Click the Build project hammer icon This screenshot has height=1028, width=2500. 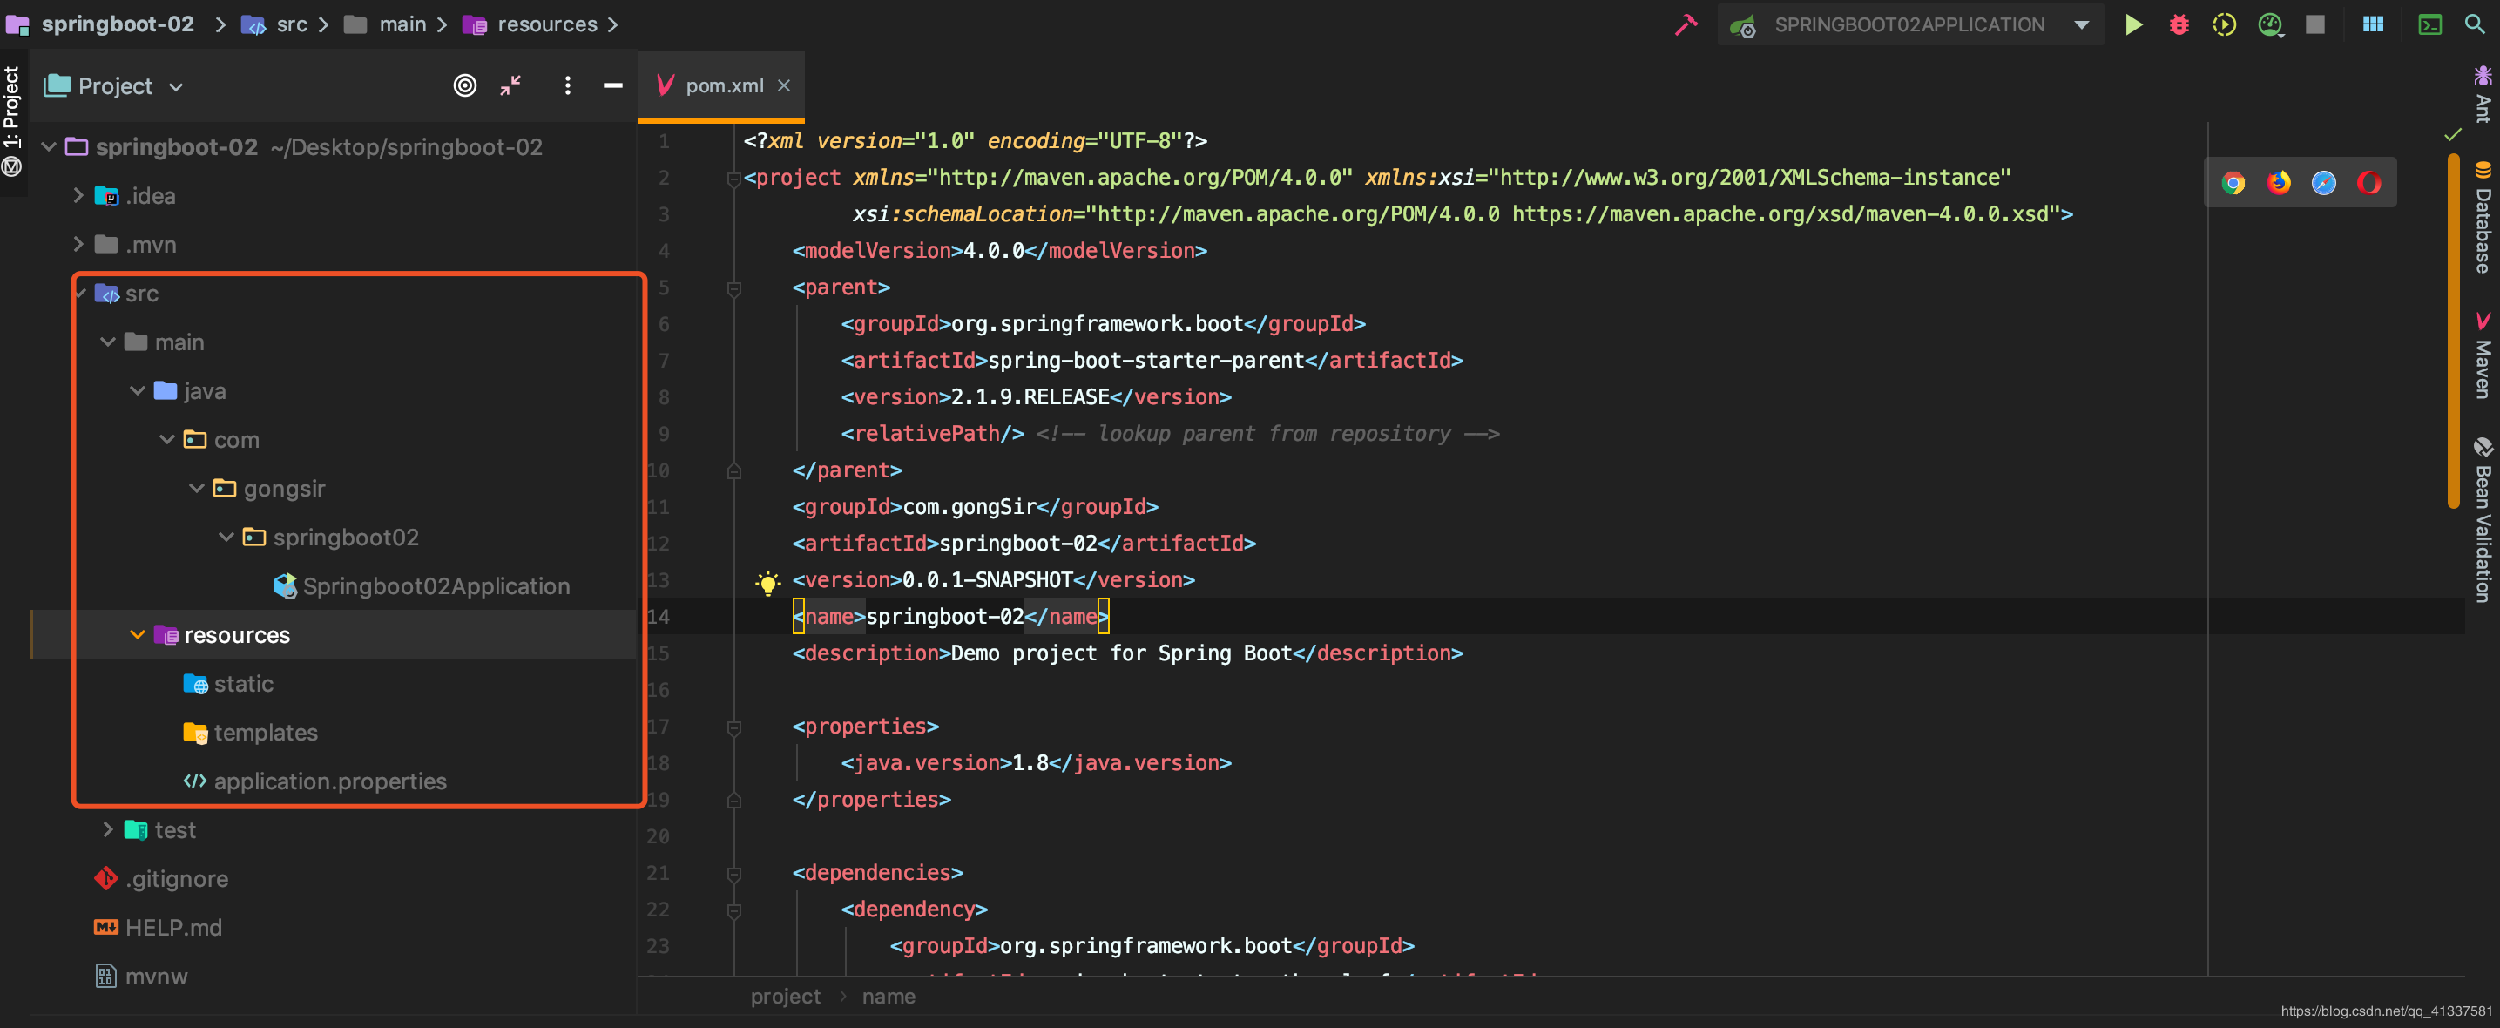[x=1686, y=25]
